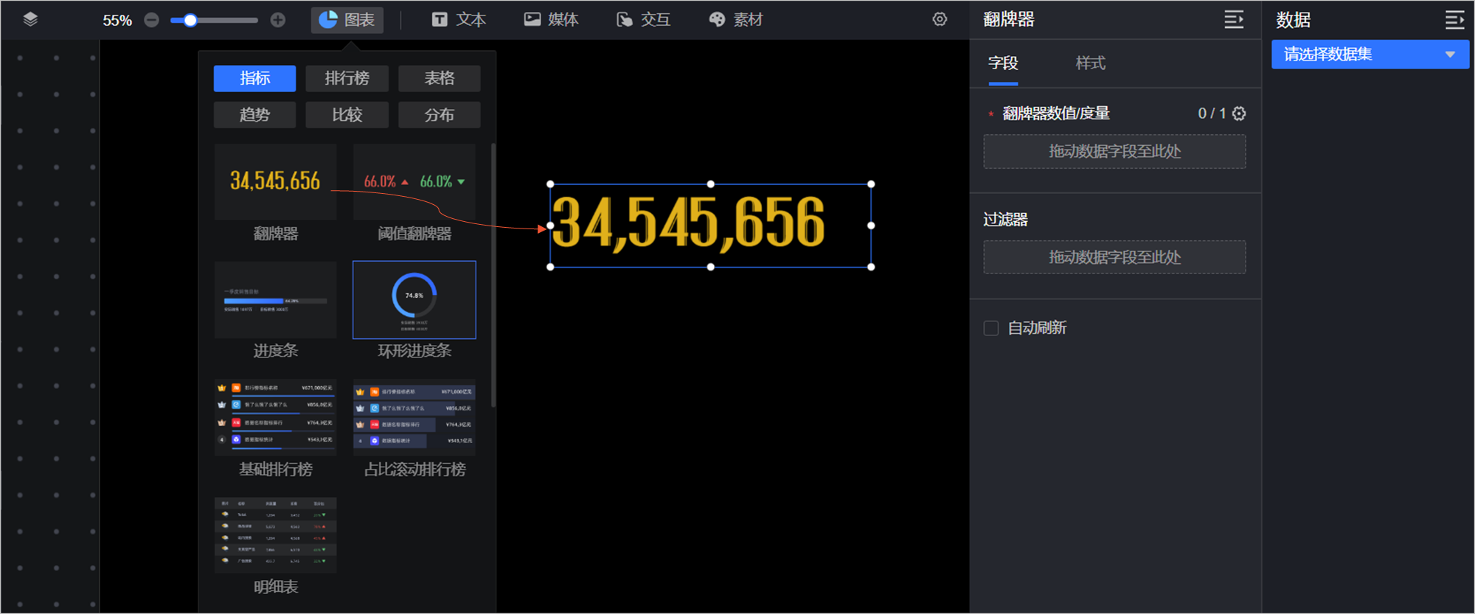Select the 比较 category button
This screenshot has width=1475, height=614.
(347, 115)
